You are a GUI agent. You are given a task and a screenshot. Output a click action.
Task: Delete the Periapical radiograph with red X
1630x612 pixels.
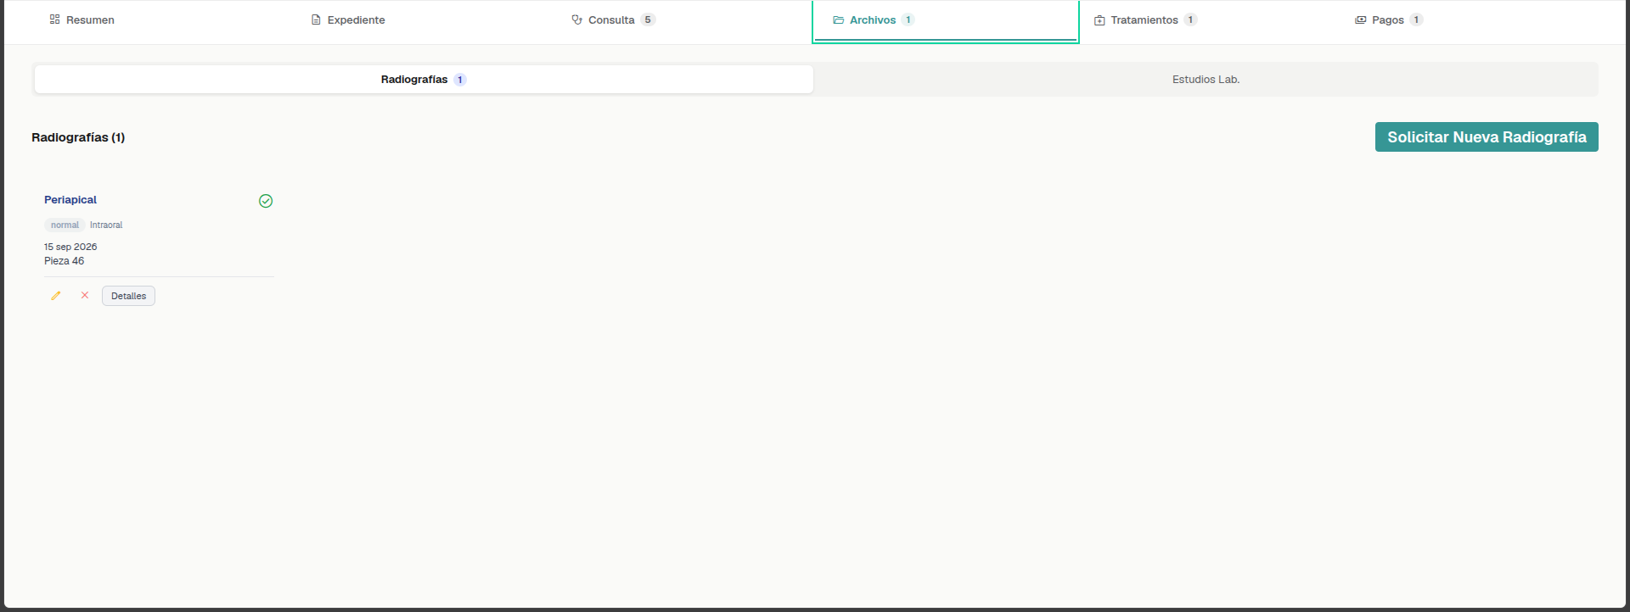click(x=85, y=296)
